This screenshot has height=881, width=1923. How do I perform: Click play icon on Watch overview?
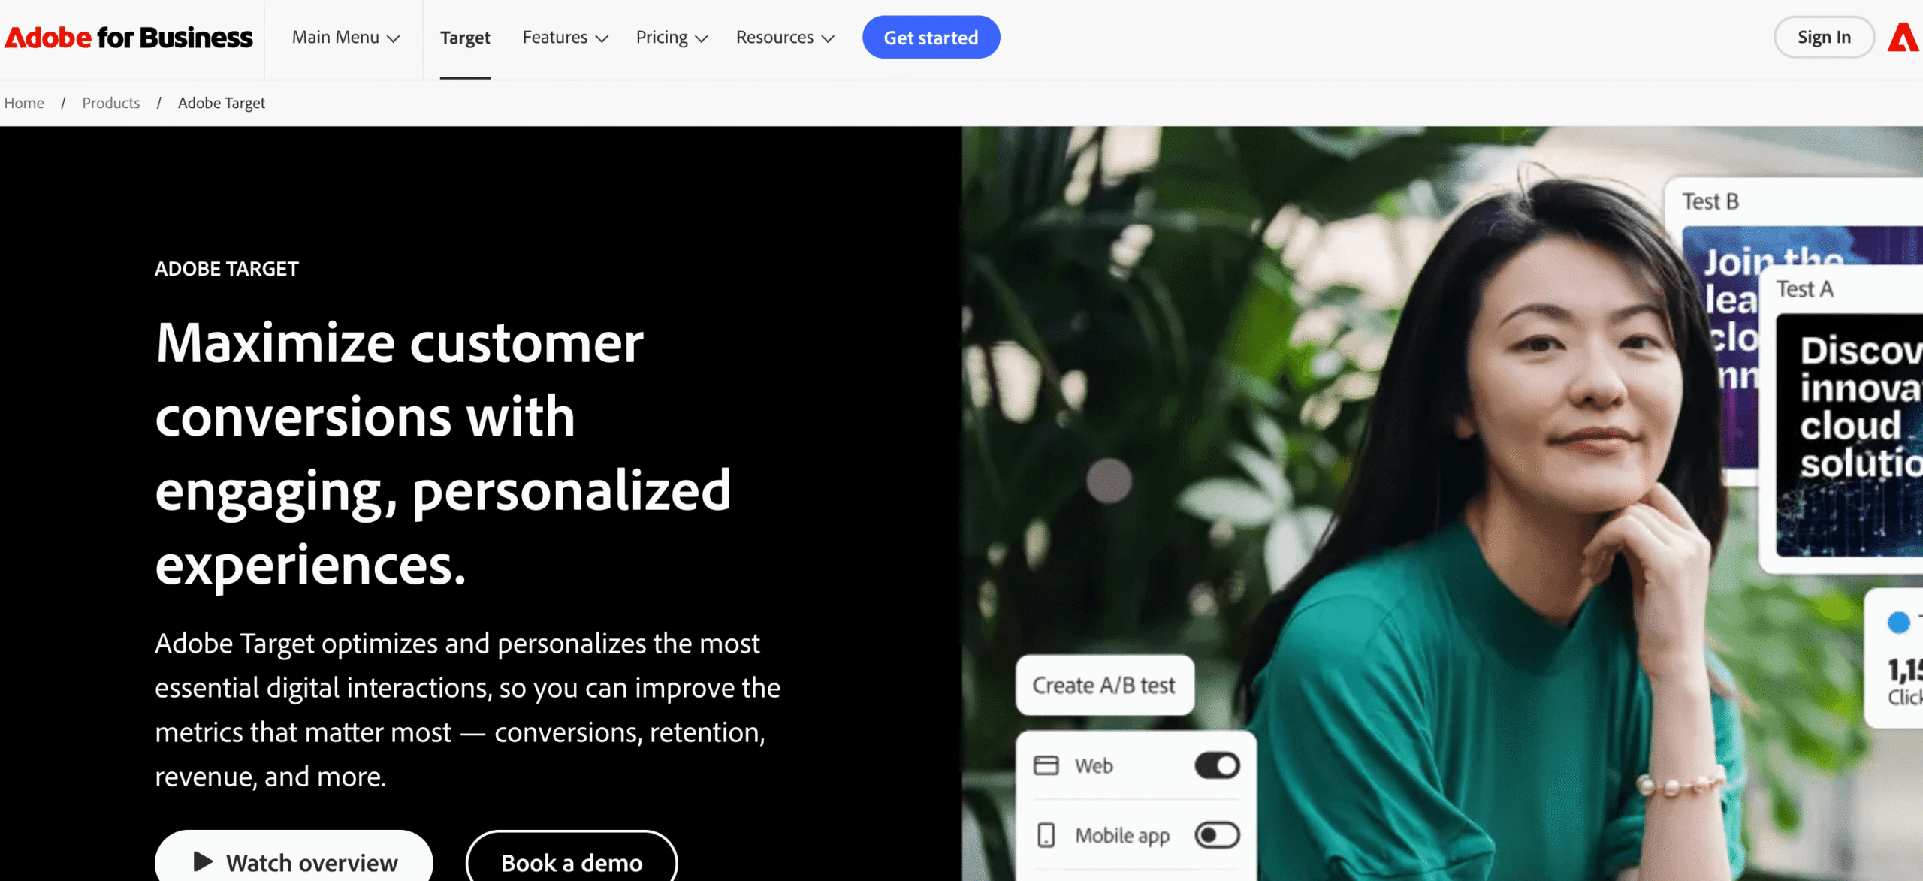203,861
